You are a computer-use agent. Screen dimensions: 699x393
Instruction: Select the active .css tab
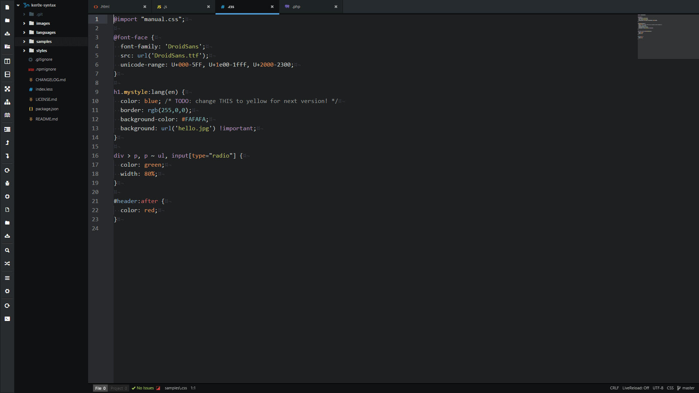[x=247, y=7]
